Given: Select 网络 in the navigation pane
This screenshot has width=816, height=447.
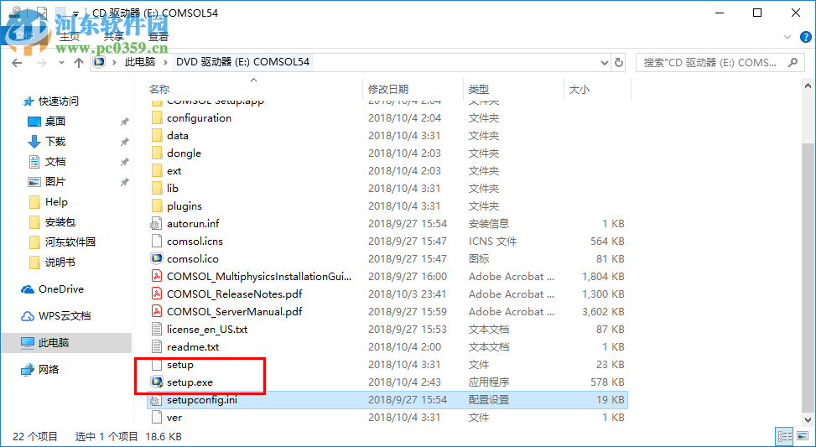Looking at the screenshot, I should click(x=49, y=370).
